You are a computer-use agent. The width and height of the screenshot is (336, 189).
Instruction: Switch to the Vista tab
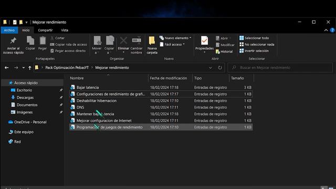coord(65,30)
